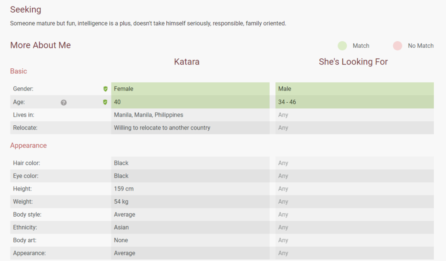This screenshot has width=446, height=261.
Task: Click the green Match legend circle
Action: [x=342, y=46]
